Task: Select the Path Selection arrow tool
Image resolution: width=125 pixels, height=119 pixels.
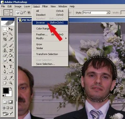Action: point(5,66)
